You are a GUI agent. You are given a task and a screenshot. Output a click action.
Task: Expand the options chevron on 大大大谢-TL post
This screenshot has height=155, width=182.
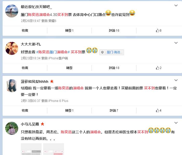[176, 43]
